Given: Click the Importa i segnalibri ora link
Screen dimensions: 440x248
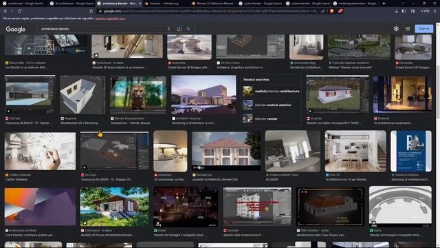Looking at the screenshot, I should (110, 19).
